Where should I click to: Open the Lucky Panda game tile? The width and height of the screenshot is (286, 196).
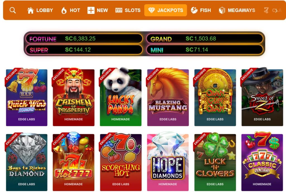[x=121, y=98]
